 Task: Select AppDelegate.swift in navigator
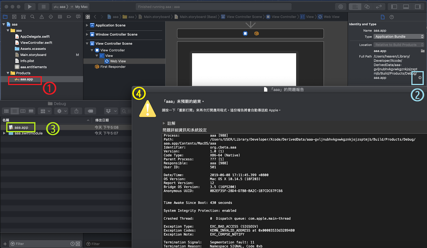pyautogui.click(x=35, y=37)
